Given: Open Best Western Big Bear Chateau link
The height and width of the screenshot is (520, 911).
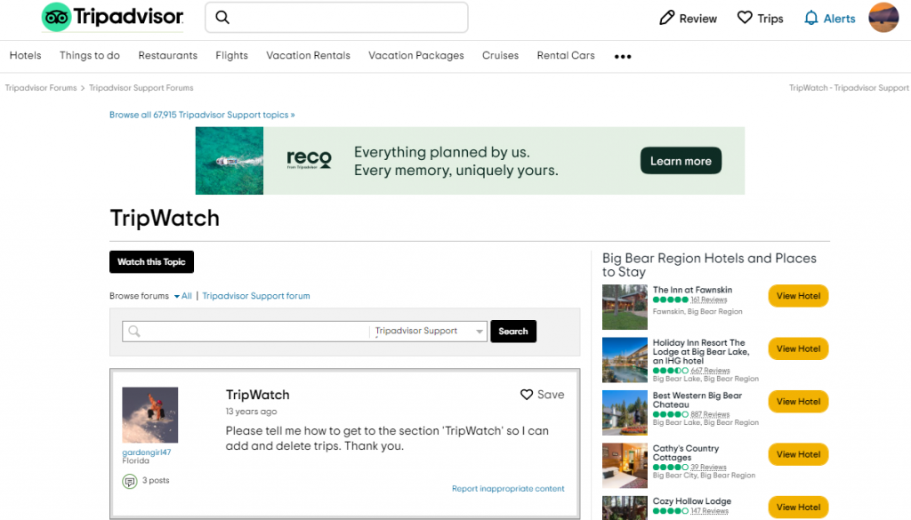Looking at the screenshot, I should point(697,400).
